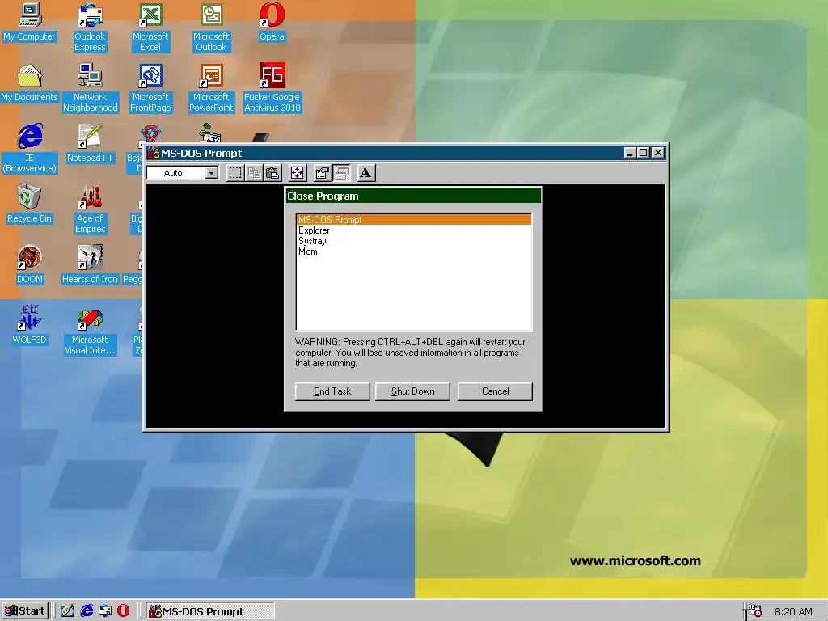The image size is (828, 621).
Task: Select Recycle Bin desktop icon
Action: click(x=29, y=205)
